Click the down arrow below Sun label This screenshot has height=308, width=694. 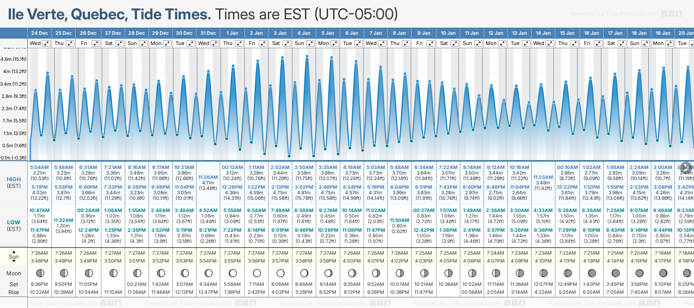[14, 262]
